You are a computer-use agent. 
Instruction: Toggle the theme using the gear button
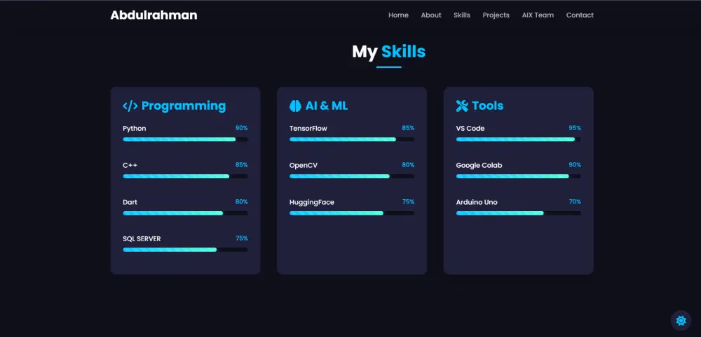tap(681, 320)
